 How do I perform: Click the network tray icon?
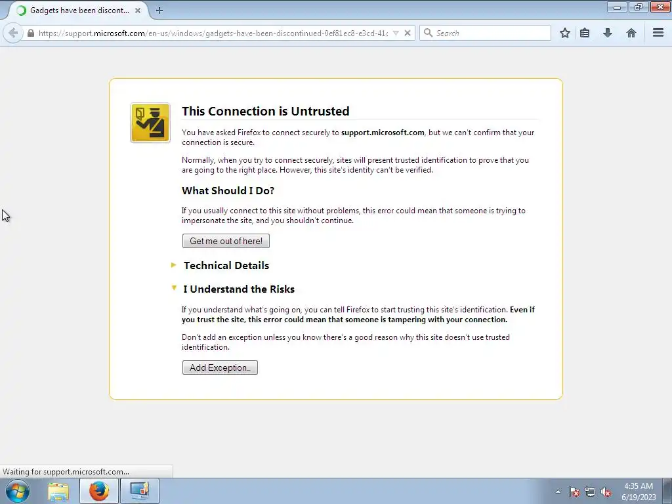pyautogui.click(x=590, y=492)
